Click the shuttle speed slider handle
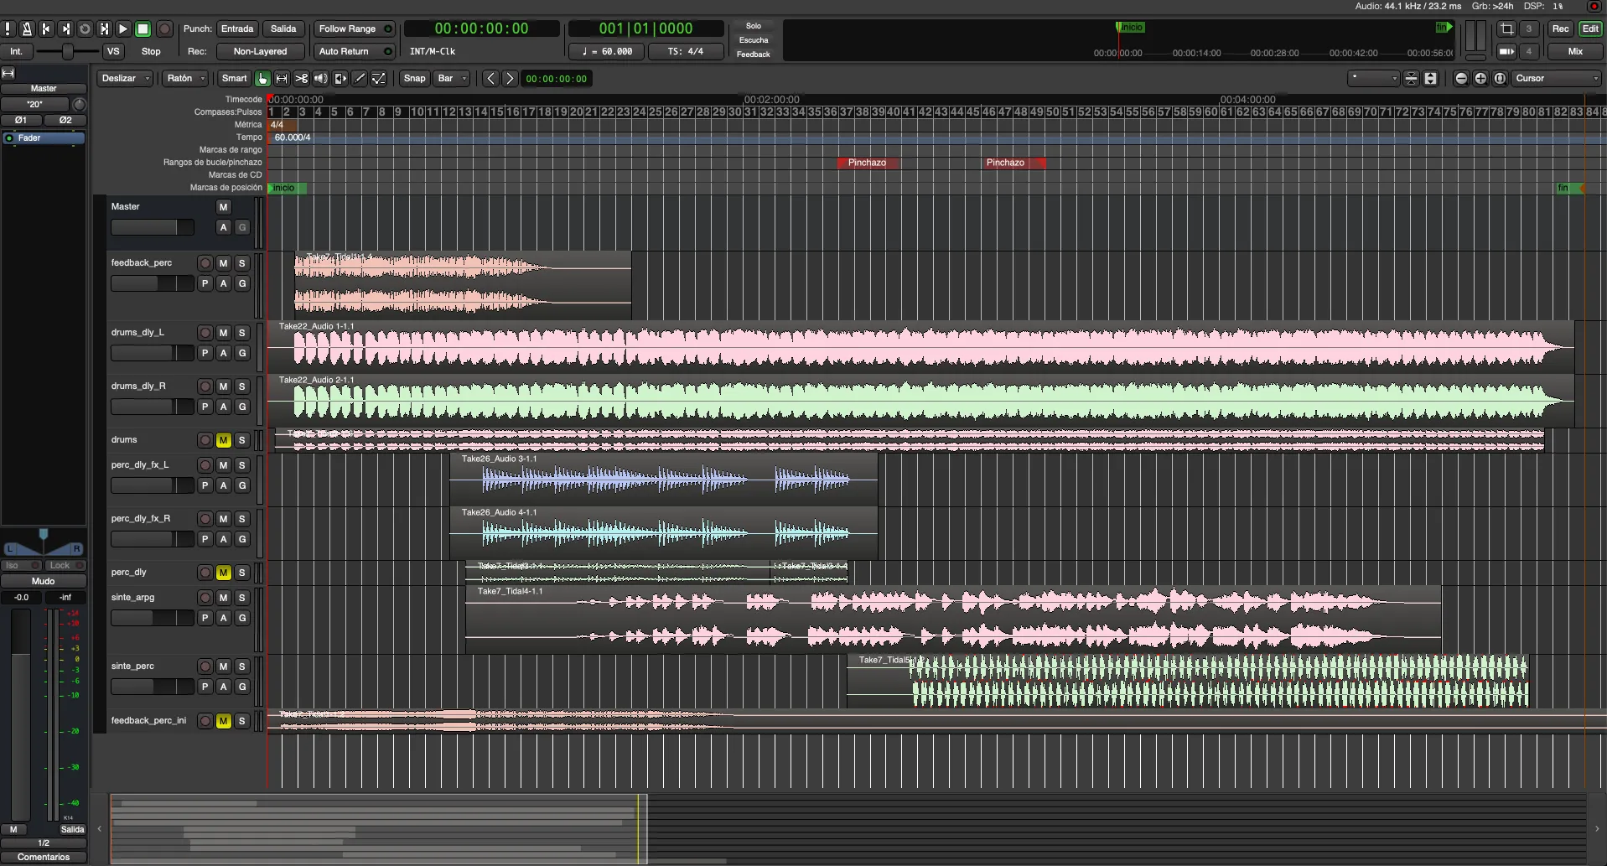 [68, 51]
